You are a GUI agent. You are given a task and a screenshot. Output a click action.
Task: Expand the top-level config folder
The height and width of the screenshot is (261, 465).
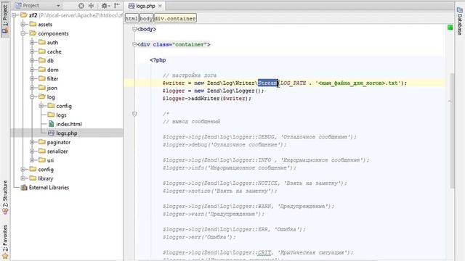pos(23,169)
